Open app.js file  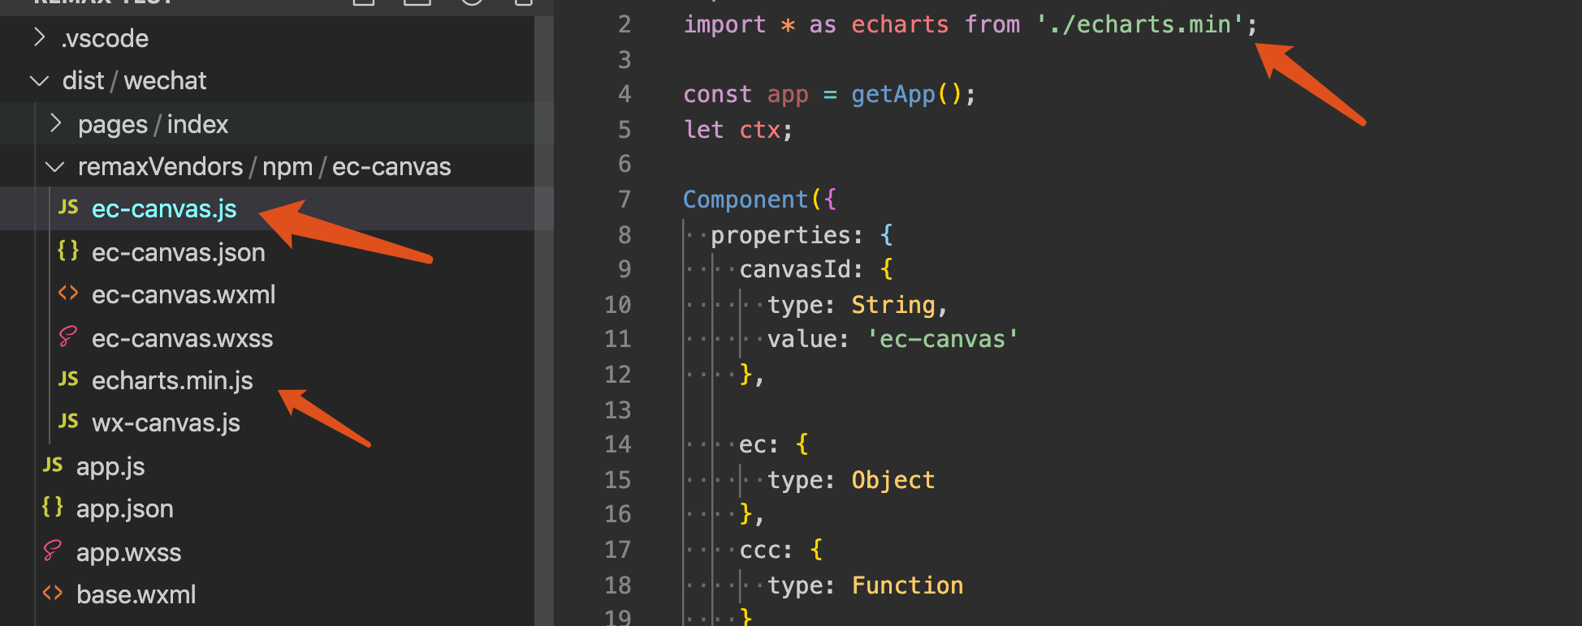(110, 466)
